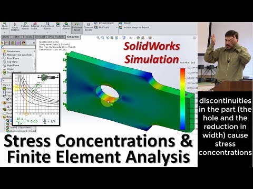Screen dimensions: 253x189
Task: Open Hide/Show Items icon
Action: tap(131, 38)
